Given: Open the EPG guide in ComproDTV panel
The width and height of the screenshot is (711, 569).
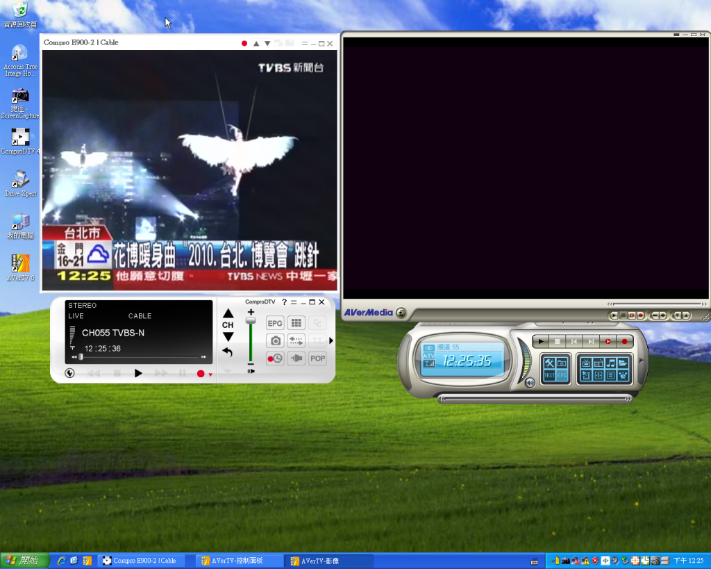Looking at the screenshot, I should [x=275, y=323].
